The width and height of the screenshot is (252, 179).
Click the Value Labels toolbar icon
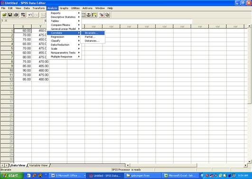pos(102,15)
